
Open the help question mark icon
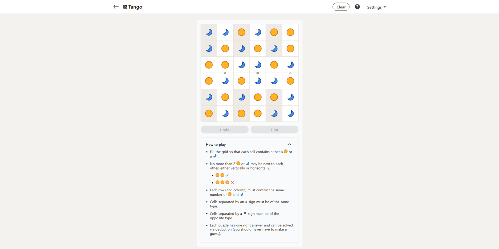[x=357, y=7]
